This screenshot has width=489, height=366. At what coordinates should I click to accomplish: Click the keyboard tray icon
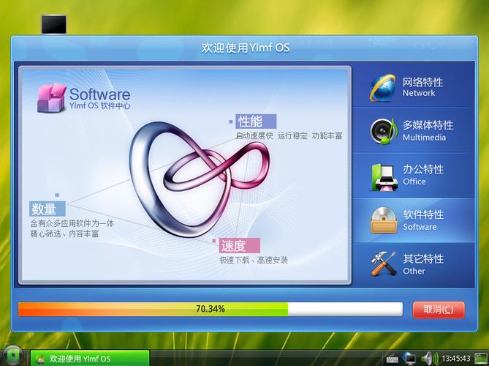click(x=392, y=359)
